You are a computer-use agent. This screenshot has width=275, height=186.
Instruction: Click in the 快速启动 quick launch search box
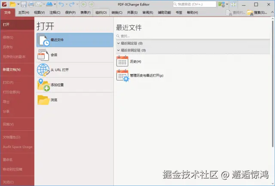pos(195,4)
